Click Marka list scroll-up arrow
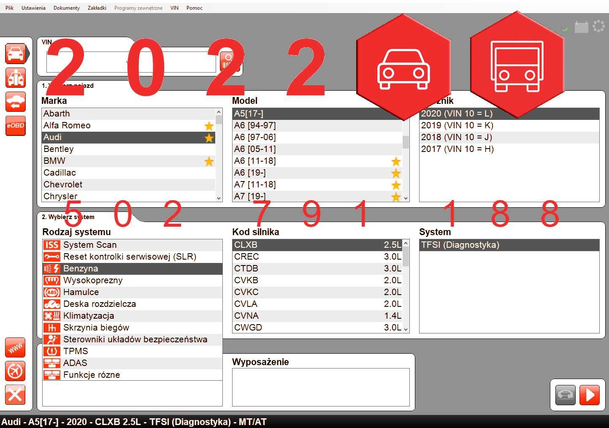Screen dimensions: 609x428 tap(219, 112)
